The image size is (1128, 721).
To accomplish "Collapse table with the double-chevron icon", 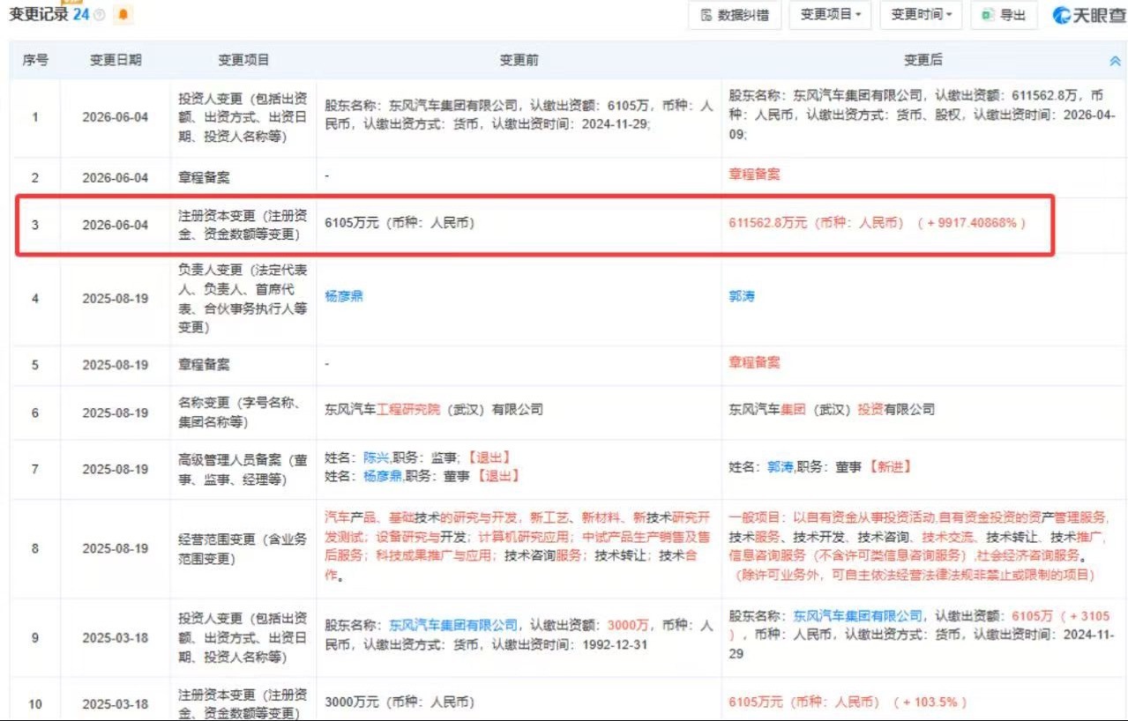I will coord(1115,61).
